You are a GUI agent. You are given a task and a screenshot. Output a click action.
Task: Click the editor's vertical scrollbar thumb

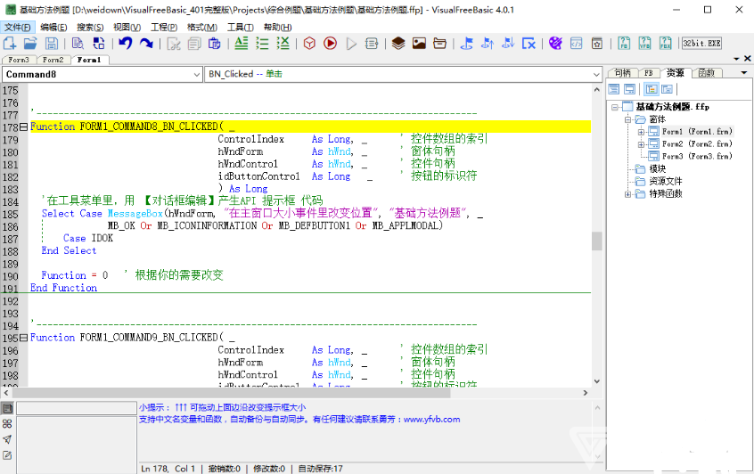pyautogui.click(x=597, y=241)
